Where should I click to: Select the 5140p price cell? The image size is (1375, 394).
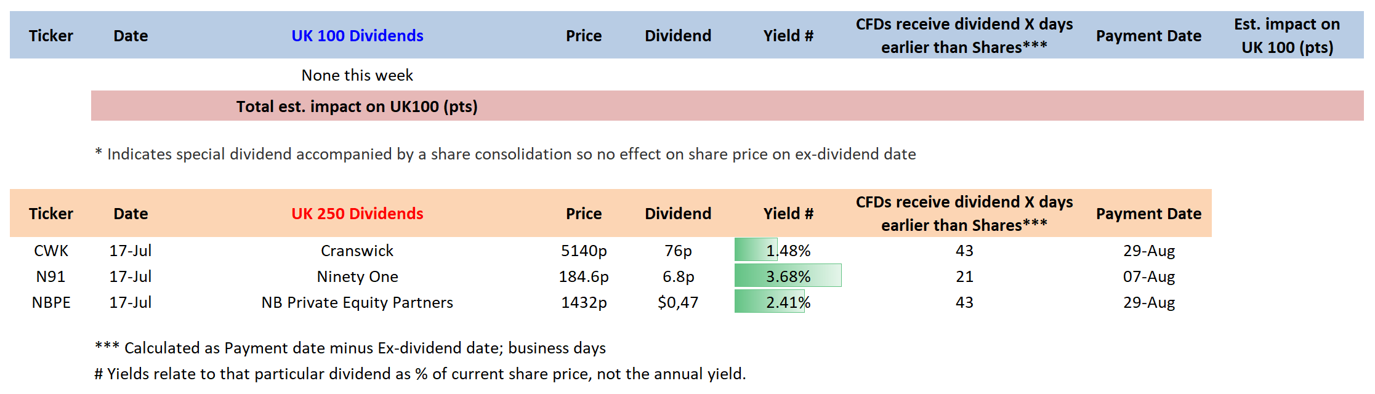pyautogui.click(x=584, y=251)
